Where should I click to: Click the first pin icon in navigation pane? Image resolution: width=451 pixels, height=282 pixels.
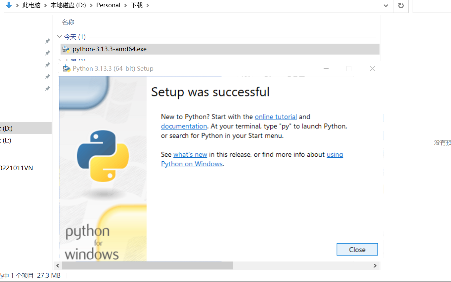48,41
